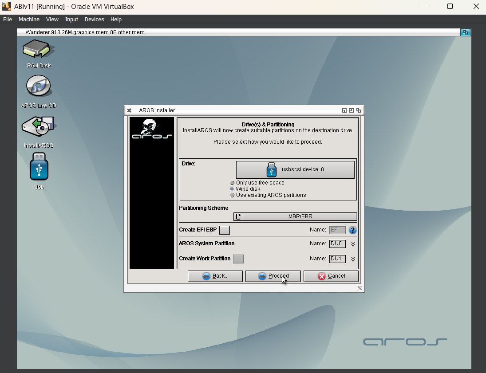Click the installer window resize grip

click(360, 288)
